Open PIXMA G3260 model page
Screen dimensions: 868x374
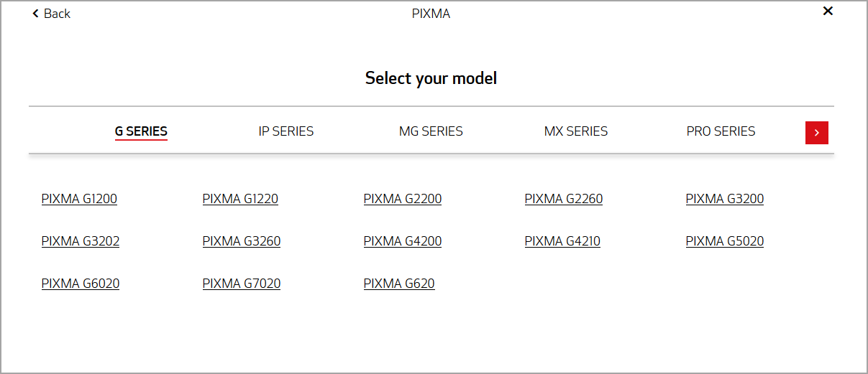point(242,241)
